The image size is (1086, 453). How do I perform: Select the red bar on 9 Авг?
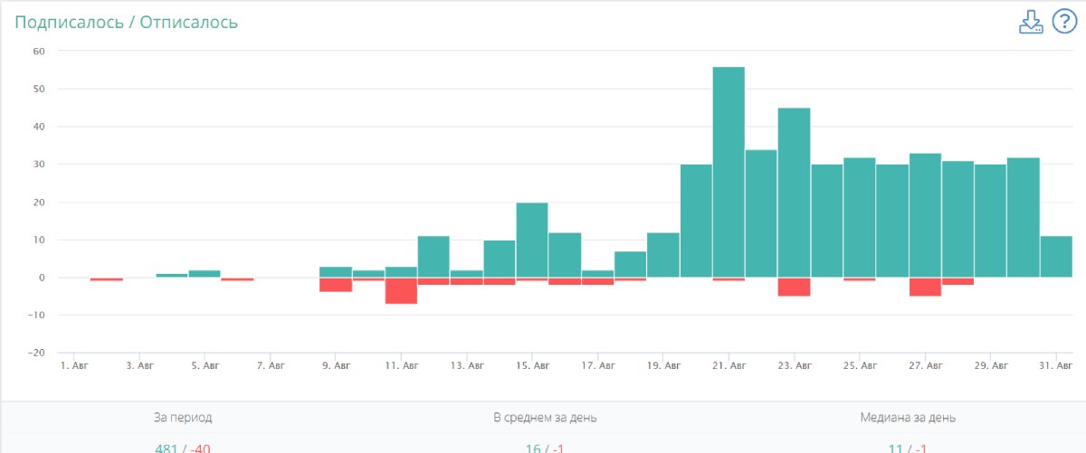point(336,285)
